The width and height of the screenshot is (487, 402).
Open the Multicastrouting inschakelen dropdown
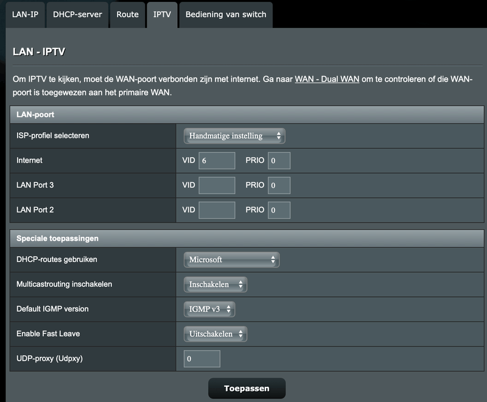[x=215, y=284]
